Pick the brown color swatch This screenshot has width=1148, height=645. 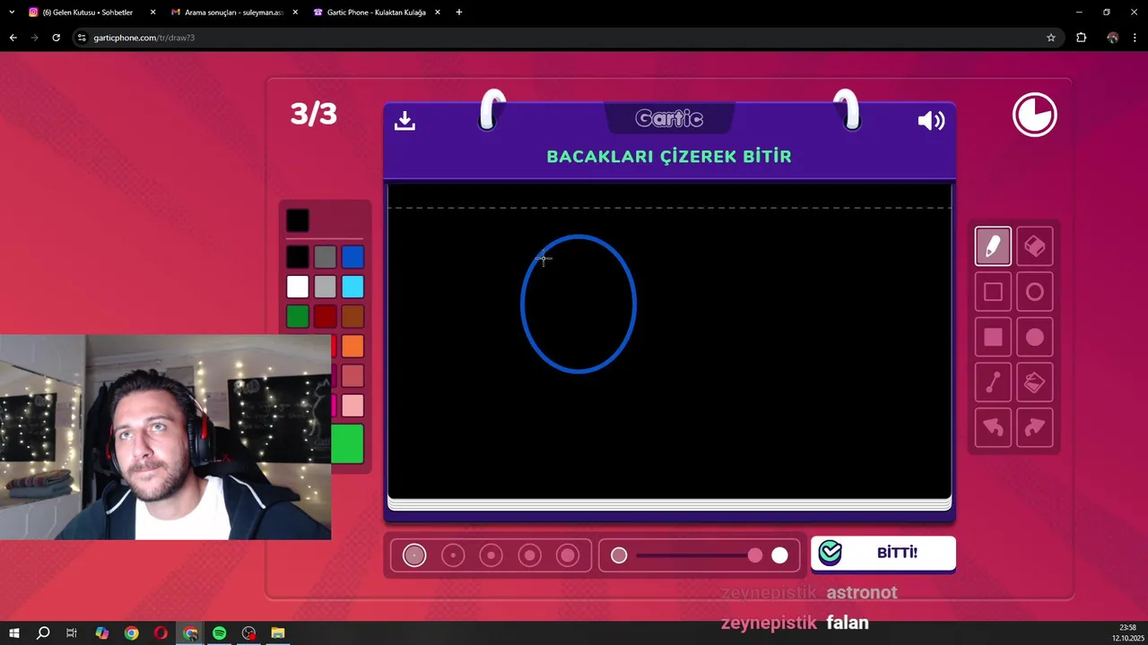pyautogui.click(x=352, y=316)
